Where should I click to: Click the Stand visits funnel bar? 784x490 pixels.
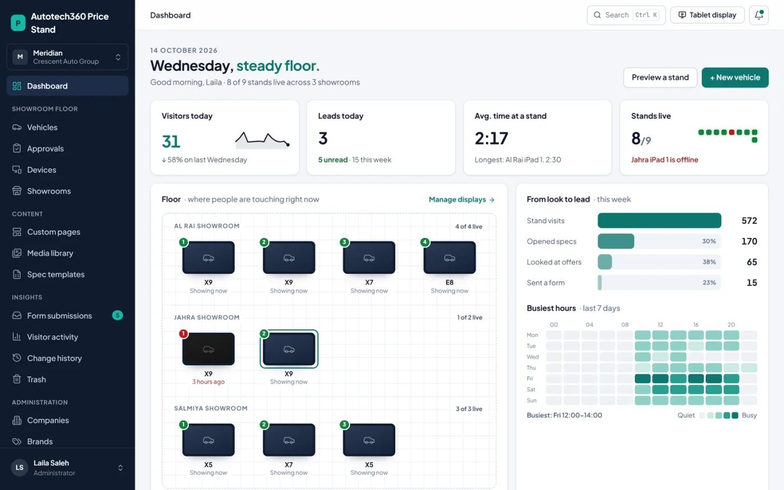point(659,221)
